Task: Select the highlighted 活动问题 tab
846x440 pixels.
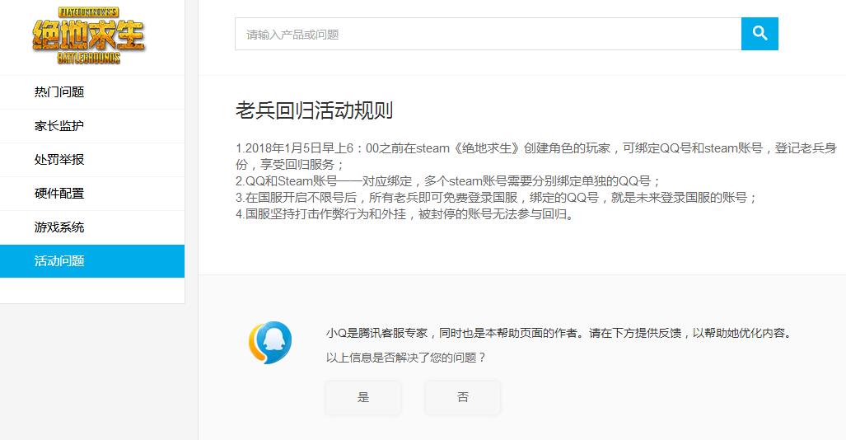Action: (x=59, y=261)
